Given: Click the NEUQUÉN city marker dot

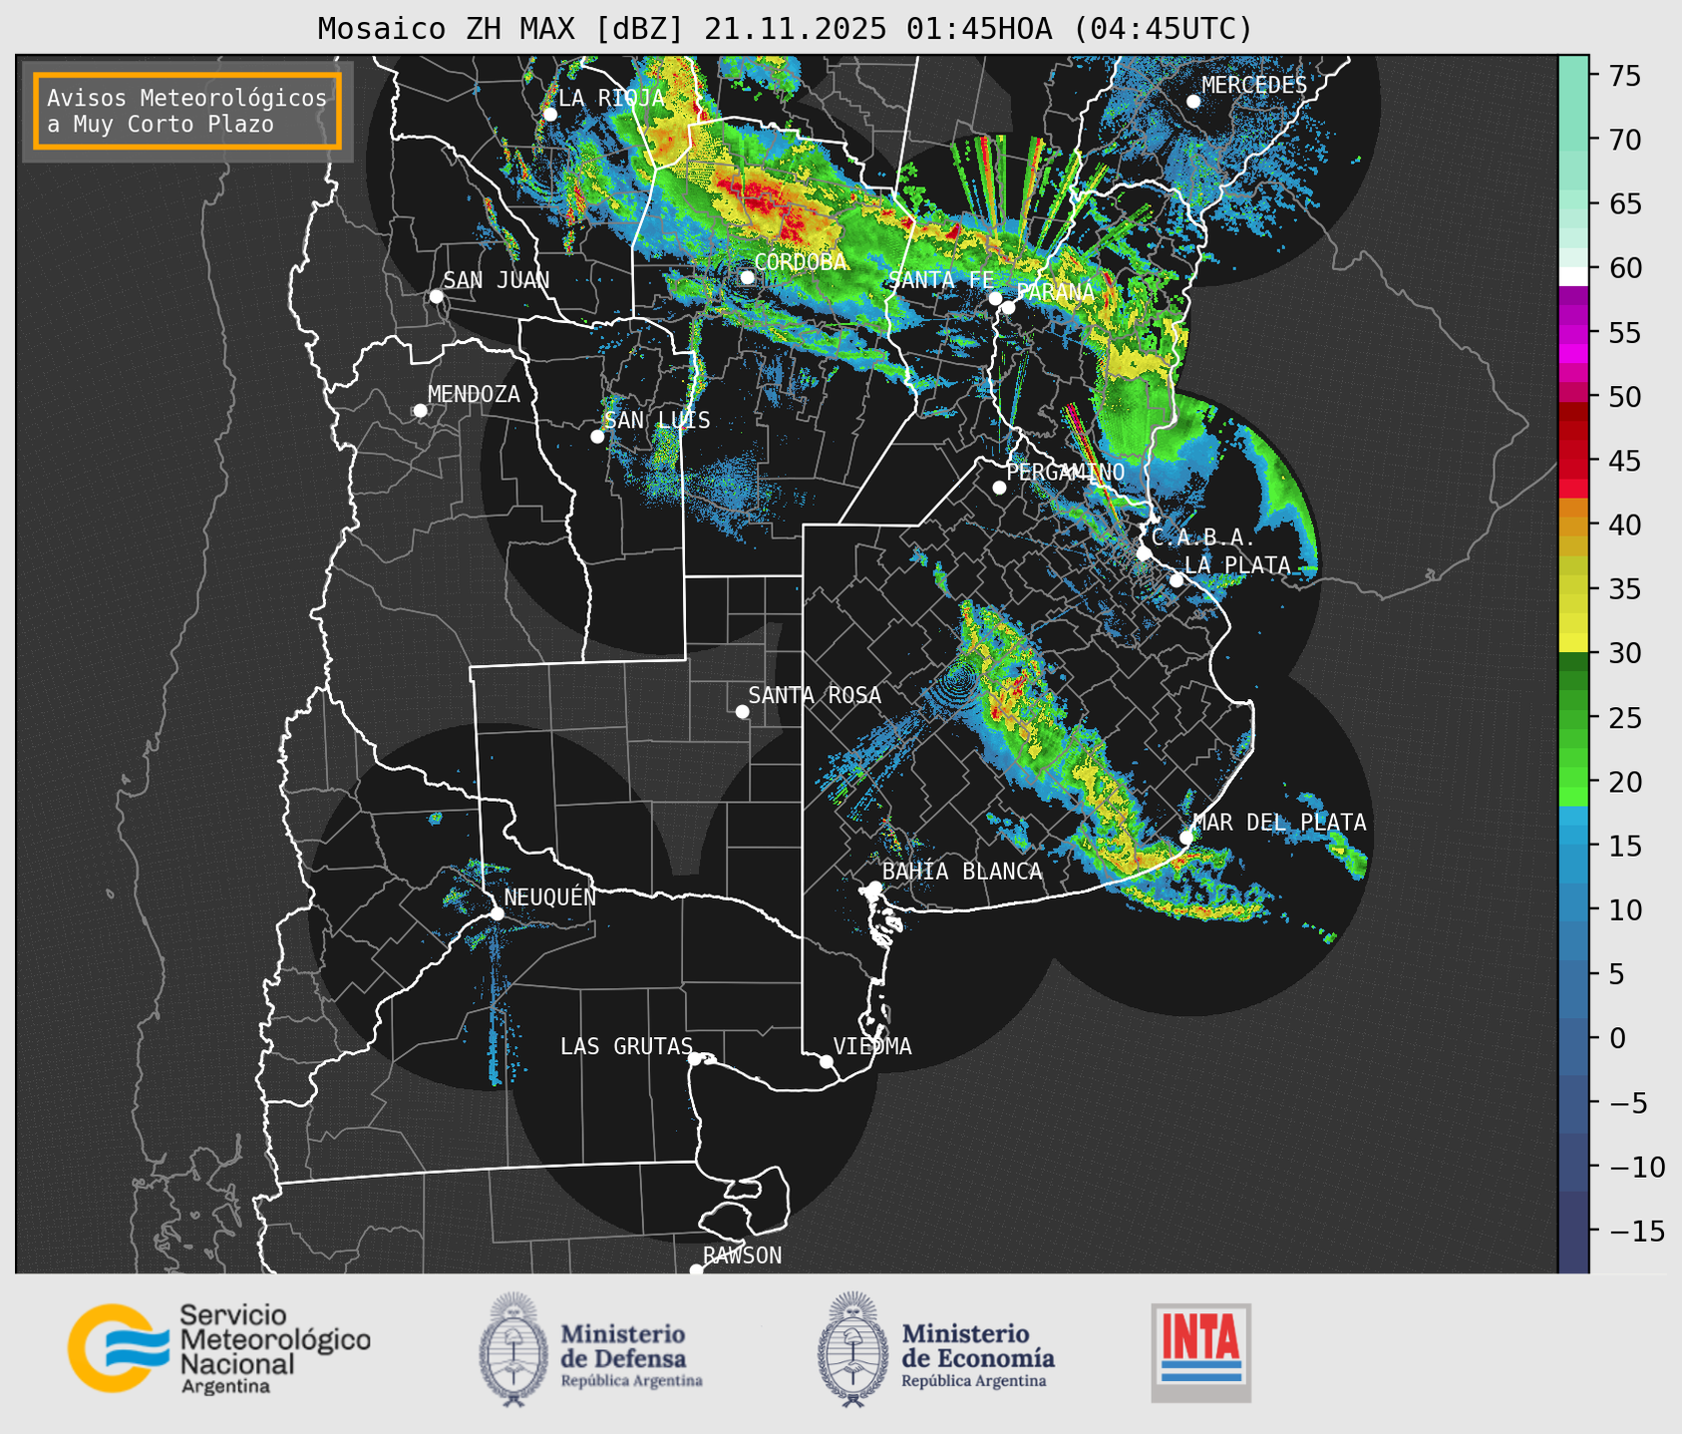Looking at the screenshot, I should pos(497,913).
